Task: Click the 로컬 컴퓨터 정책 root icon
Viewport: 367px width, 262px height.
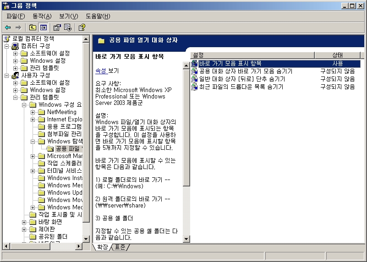Action: point(7,38)
